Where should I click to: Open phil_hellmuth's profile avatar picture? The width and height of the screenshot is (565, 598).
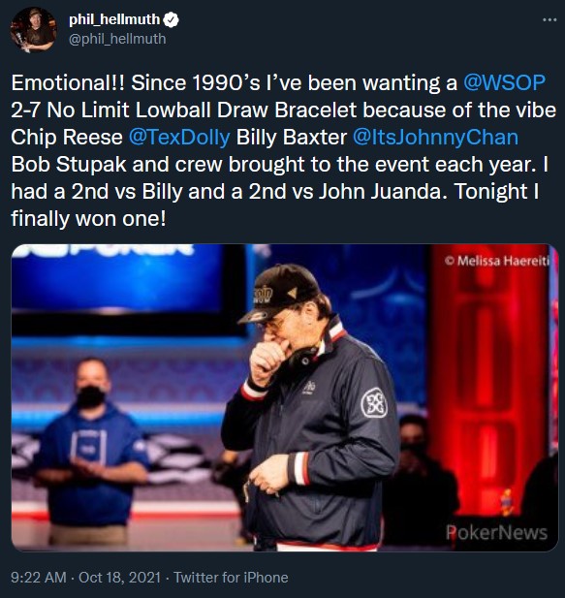pyautogui.click(x=33, y=29)
